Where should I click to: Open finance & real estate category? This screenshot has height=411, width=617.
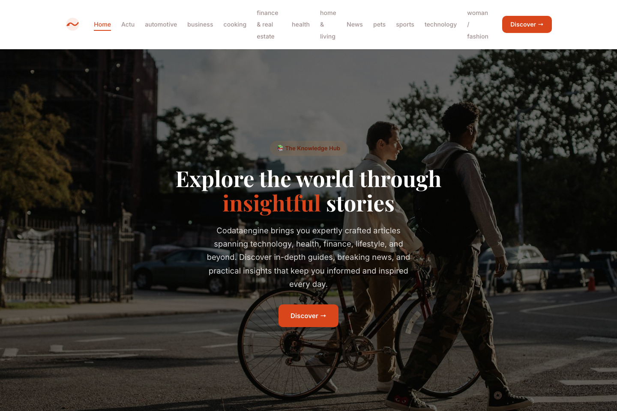(x=267, y=24)
